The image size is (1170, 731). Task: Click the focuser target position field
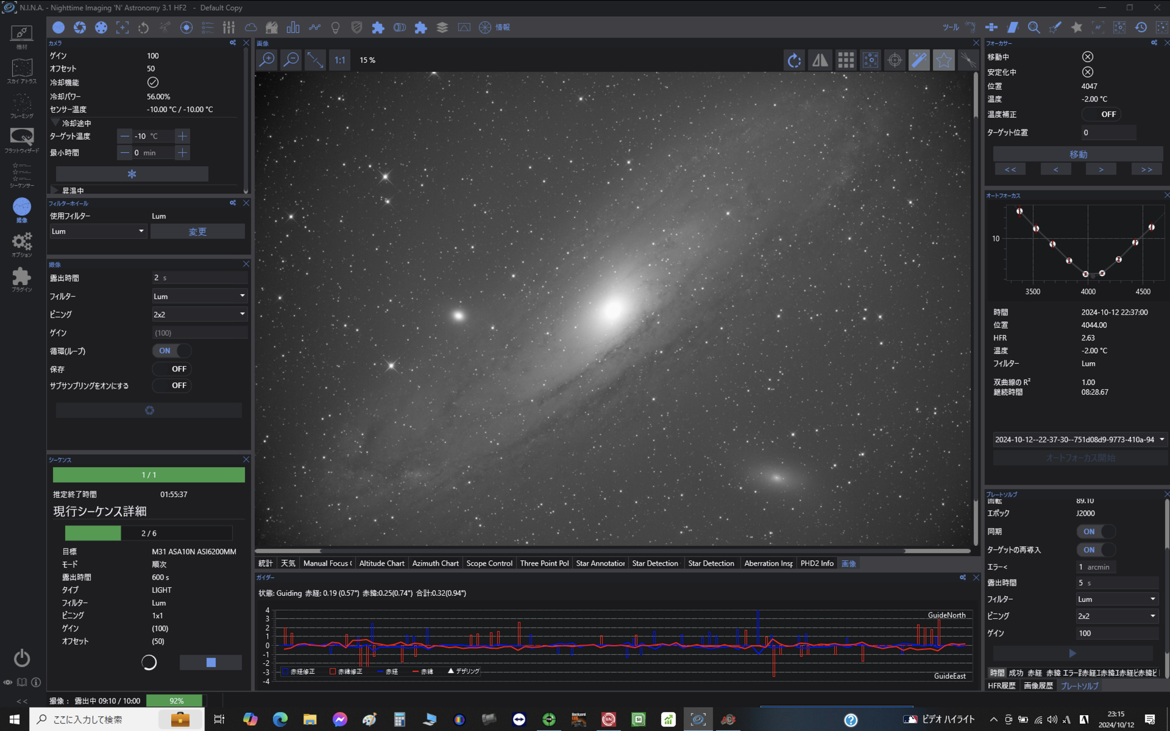point(1108,132)
